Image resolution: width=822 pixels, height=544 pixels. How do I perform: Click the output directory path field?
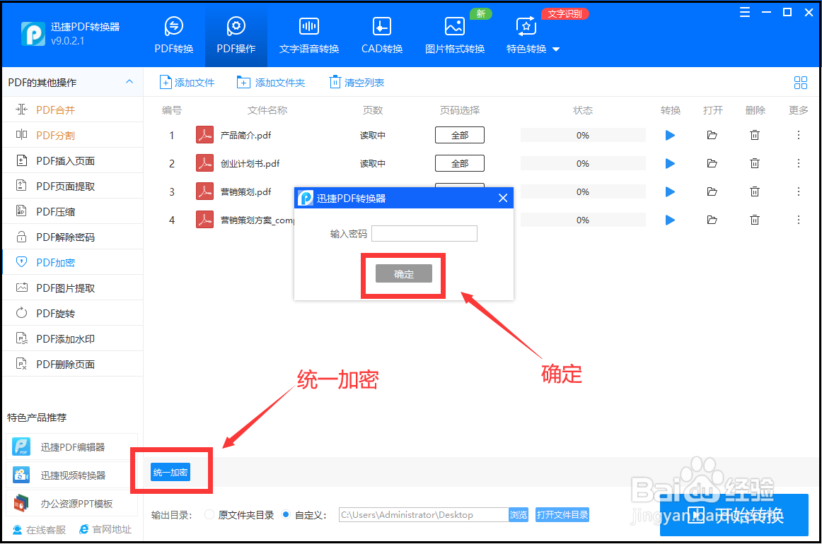coord(424,514)
